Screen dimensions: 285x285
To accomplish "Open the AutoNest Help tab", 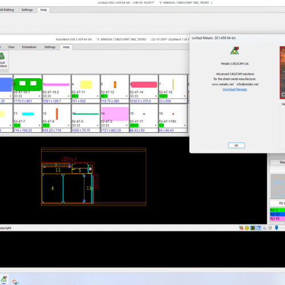I will (66, 47).
